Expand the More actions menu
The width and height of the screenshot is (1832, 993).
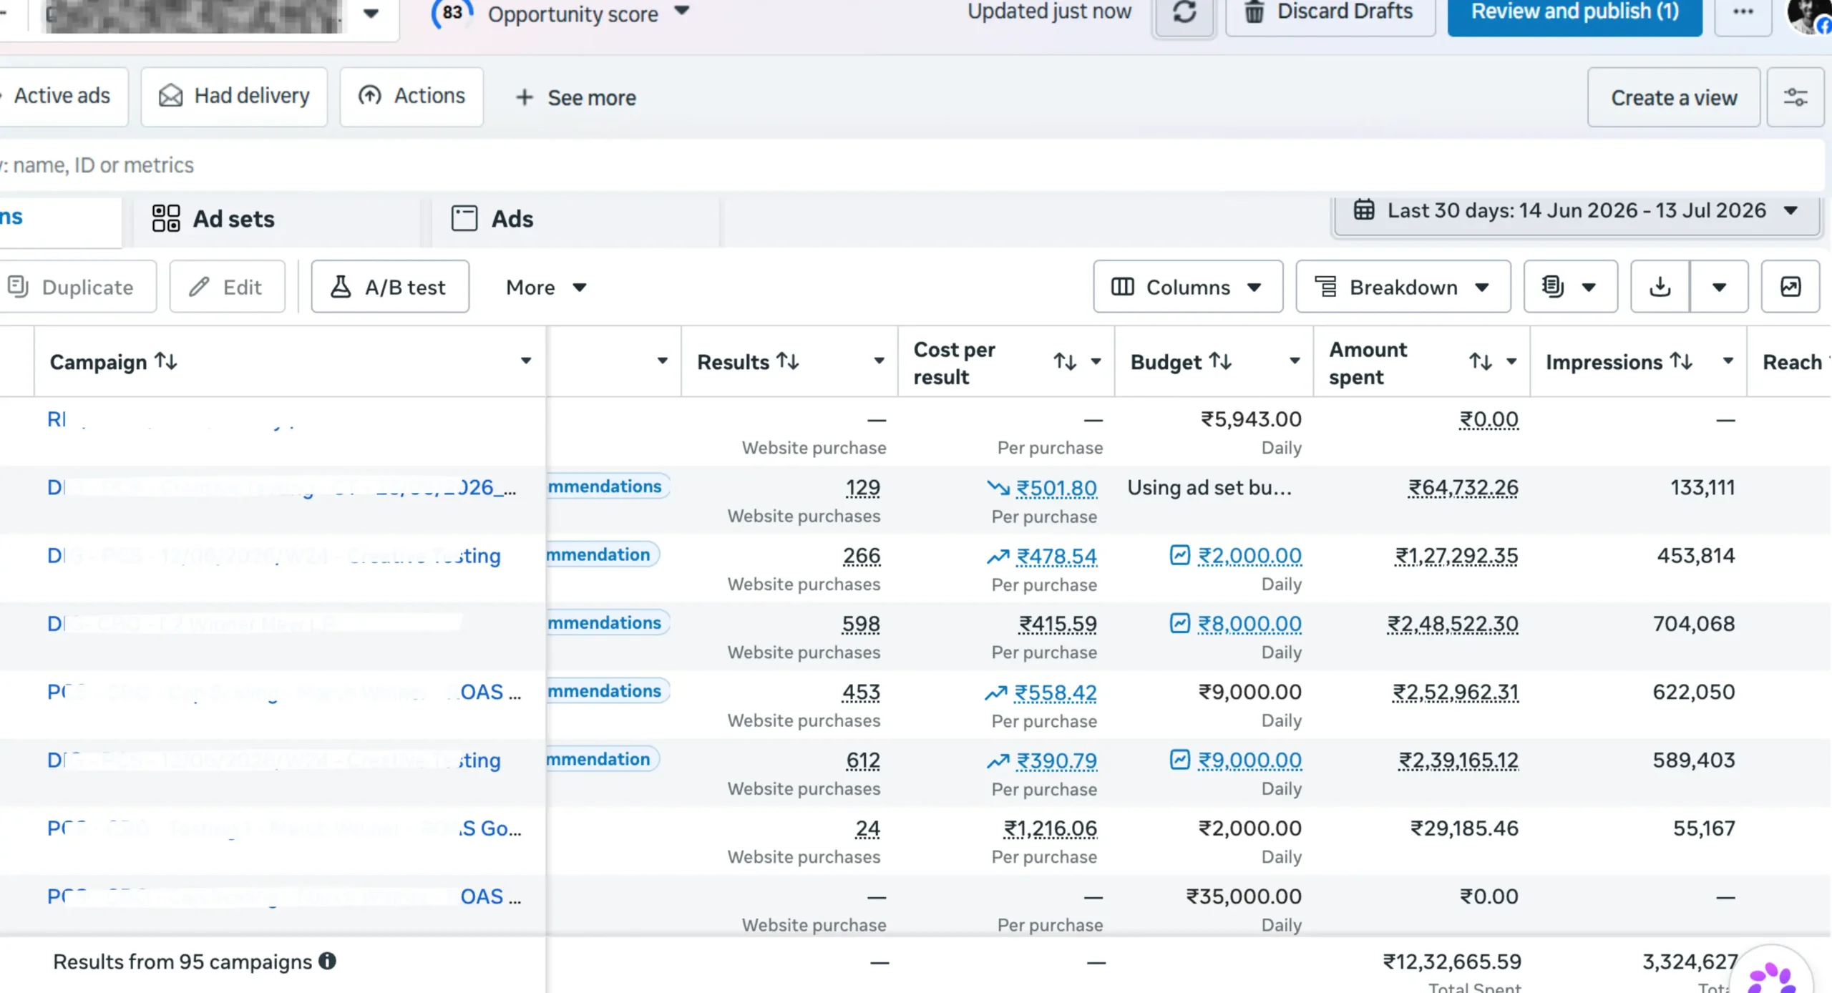click(546, 287)
